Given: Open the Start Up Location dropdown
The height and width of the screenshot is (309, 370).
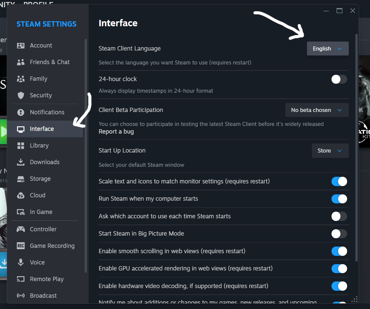Looking at the screenshot, I should 330,151.
